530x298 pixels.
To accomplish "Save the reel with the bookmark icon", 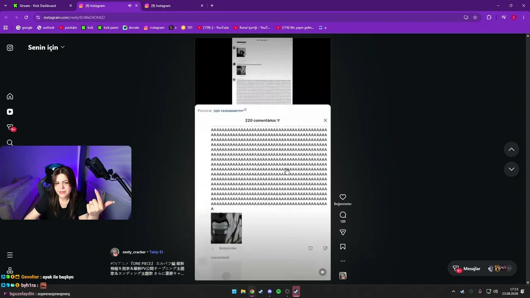I will 343,247.
